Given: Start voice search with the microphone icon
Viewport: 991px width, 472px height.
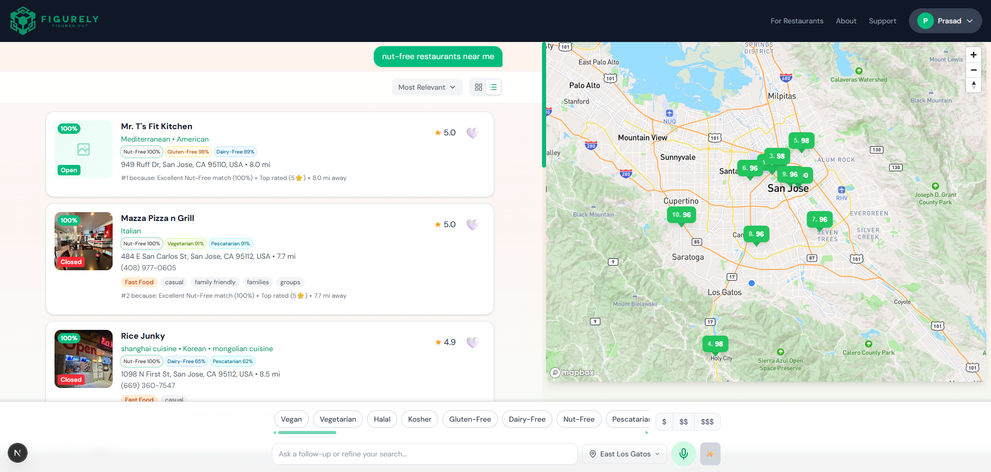Looking at the screenshot, I should point(683,453).
